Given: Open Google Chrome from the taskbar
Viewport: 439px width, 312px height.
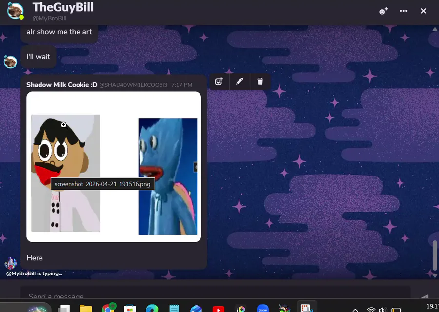Looking at the screenshot, I should [x=108, y=308].
